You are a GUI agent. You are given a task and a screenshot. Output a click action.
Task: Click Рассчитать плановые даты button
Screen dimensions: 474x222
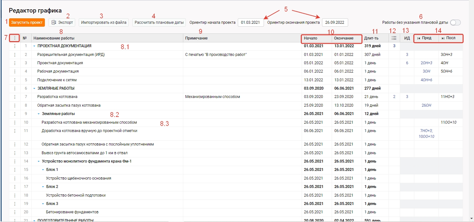coord(159,22)
